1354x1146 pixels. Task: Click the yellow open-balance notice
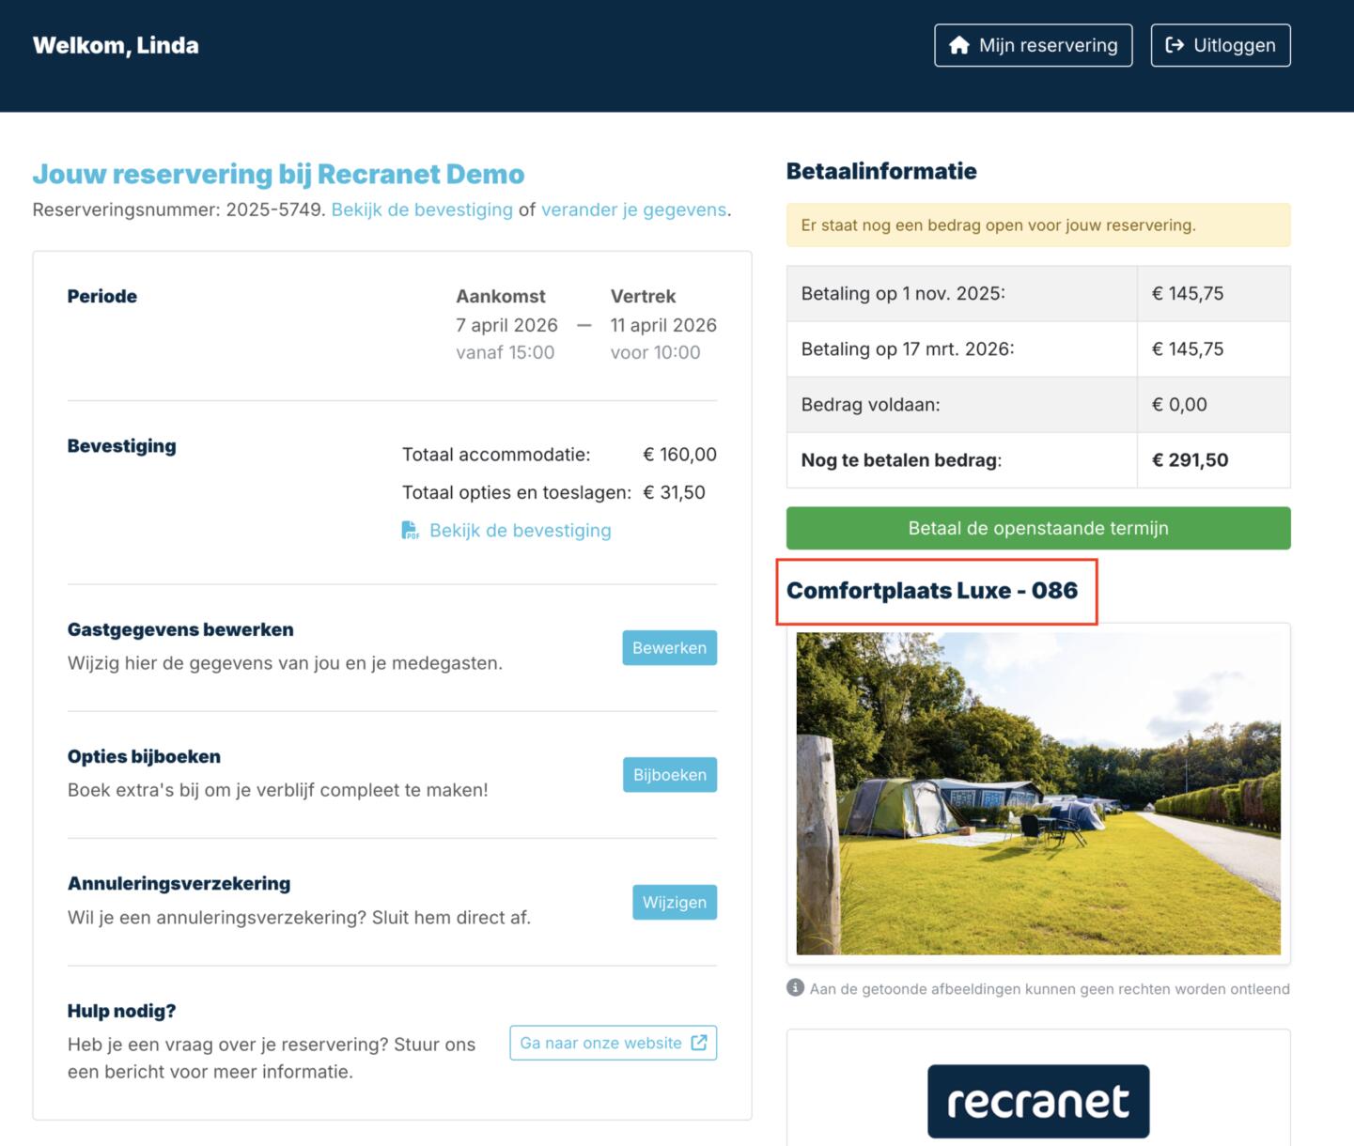click(x=1037, y=225)
